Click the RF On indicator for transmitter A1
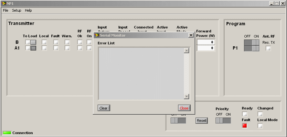Screen dimensions: 287x137 pyautogui.click(x=89, y=48)
